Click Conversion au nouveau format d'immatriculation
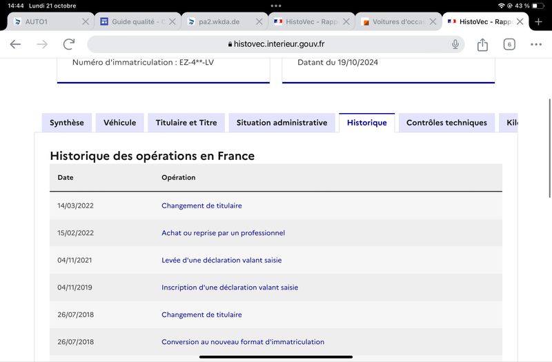The height and width of the screenshot is (362, 552). coord(243,342)
